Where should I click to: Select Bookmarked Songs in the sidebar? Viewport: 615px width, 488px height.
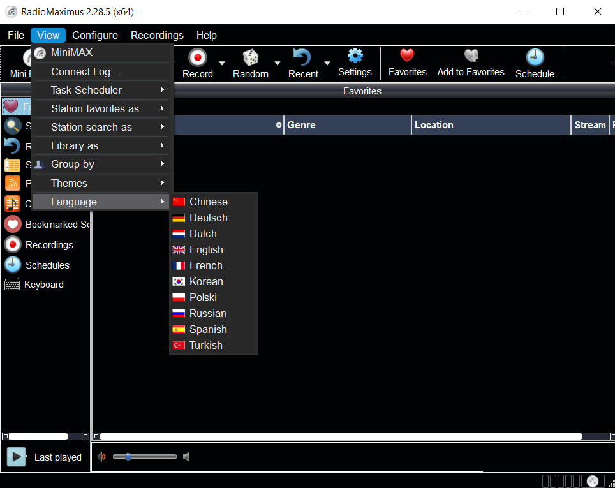click(47, 225)
